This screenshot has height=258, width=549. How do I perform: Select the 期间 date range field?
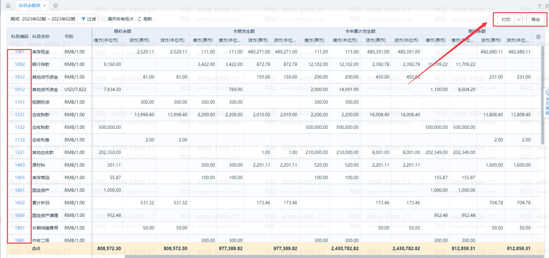tap(43, 19)
